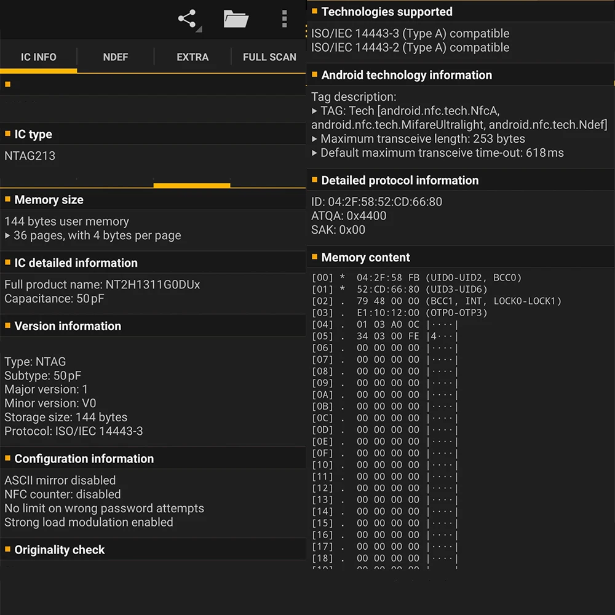The width and height of the screenshot is (615, 615).
Task: Open the three-dot overflow menu
Action: (284, 19)
